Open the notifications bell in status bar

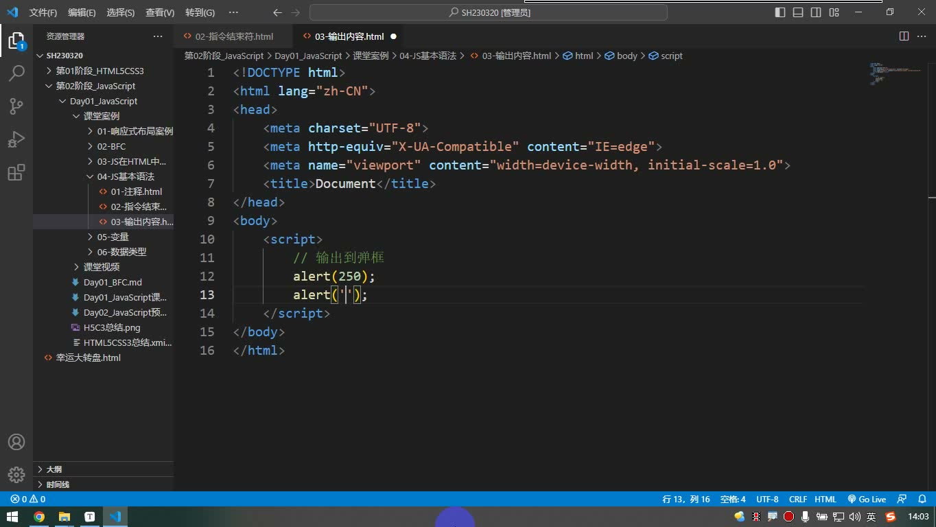click(922, 500)
